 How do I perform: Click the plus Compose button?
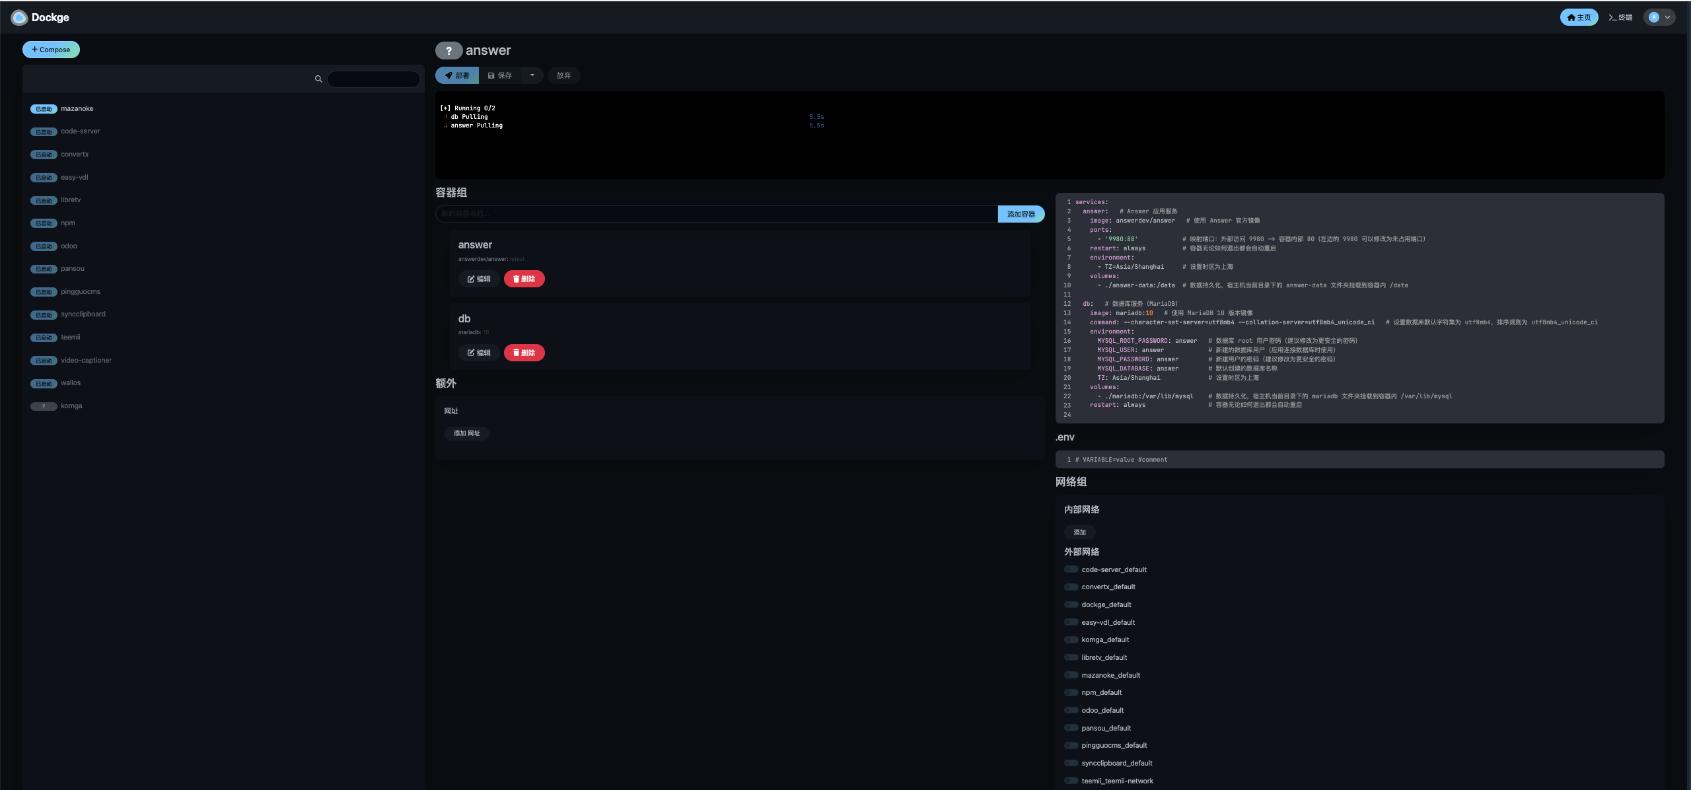51,50
